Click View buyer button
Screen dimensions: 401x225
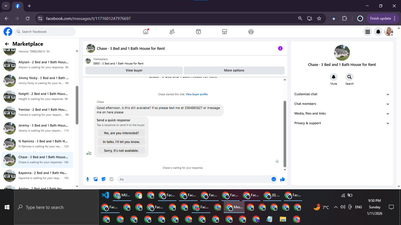(x=134, y=70)
